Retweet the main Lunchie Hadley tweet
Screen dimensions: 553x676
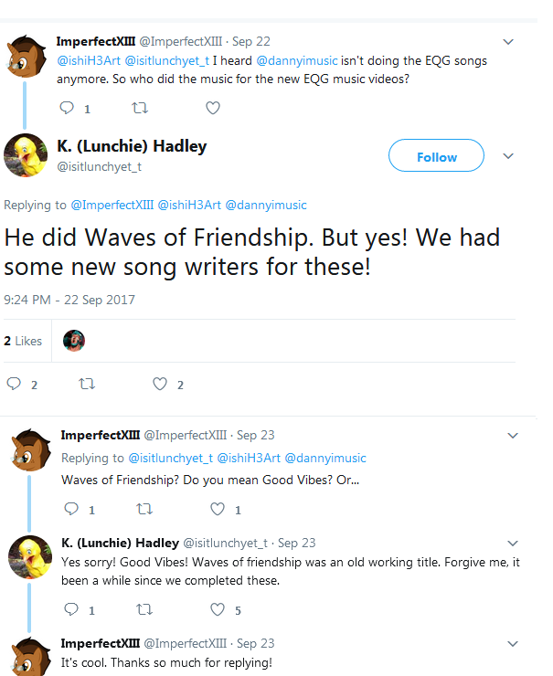pos(88,385)
